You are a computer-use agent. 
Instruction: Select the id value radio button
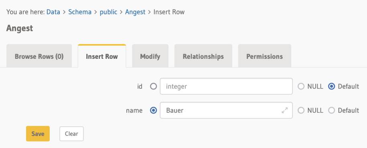153,86
